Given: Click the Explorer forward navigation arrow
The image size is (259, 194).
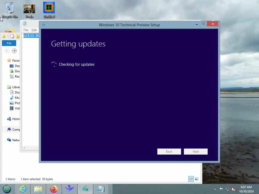Looking at the screenshot, I should (x=14, y=51).
